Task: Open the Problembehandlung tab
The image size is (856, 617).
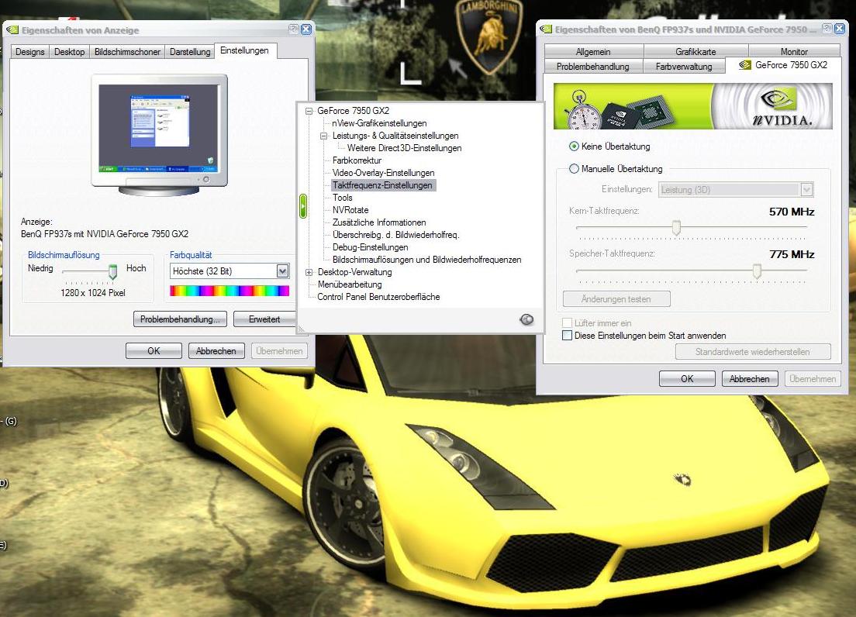Action: 593,67
